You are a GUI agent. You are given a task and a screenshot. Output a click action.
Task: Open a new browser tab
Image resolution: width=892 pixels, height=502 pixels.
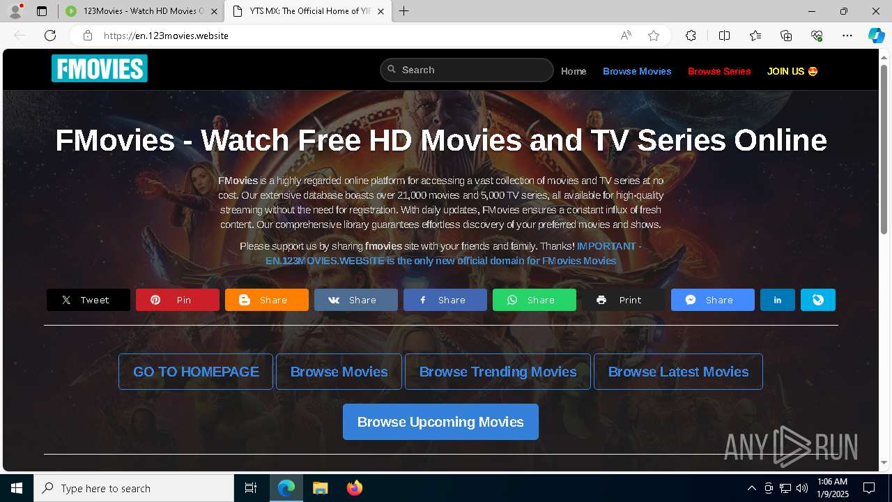click(404, 11)
